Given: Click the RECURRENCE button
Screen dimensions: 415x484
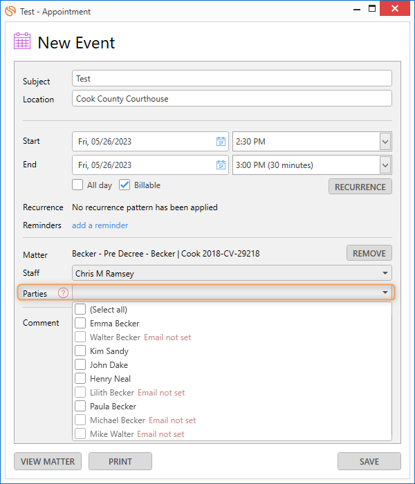Looking at the screenshot, I should (360, 187).
